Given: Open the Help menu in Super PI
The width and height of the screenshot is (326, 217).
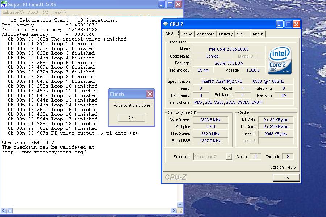Looking at the screenshot, I should click(59, 12).
